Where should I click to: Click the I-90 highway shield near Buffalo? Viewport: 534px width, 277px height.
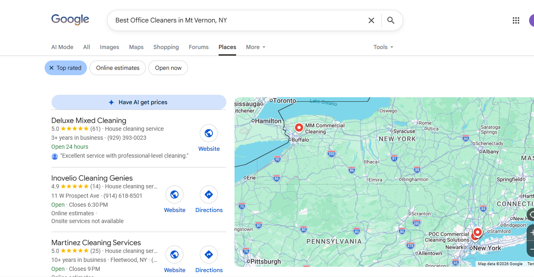point(277,159)
